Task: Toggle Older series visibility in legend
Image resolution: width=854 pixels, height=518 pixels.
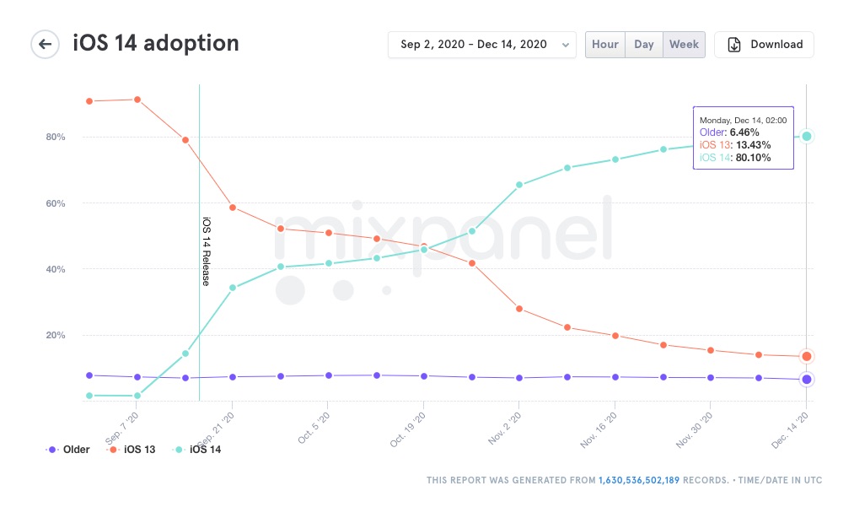Action: pyautogui.click(x=76, y=450)
